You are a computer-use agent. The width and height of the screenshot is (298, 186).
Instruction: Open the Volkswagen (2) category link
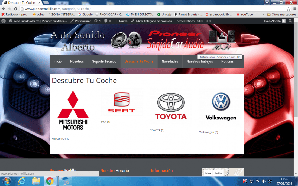209,132
